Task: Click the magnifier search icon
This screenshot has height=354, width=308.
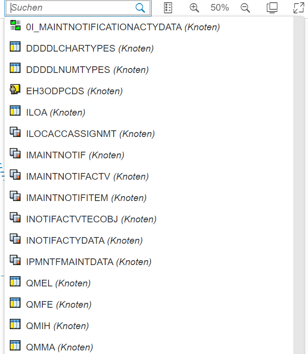Action: pos(140,8)
